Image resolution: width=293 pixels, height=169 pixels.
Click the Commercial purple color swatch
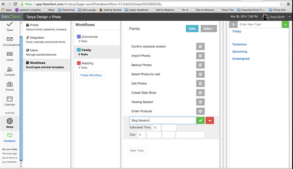[x=79, y=36]
